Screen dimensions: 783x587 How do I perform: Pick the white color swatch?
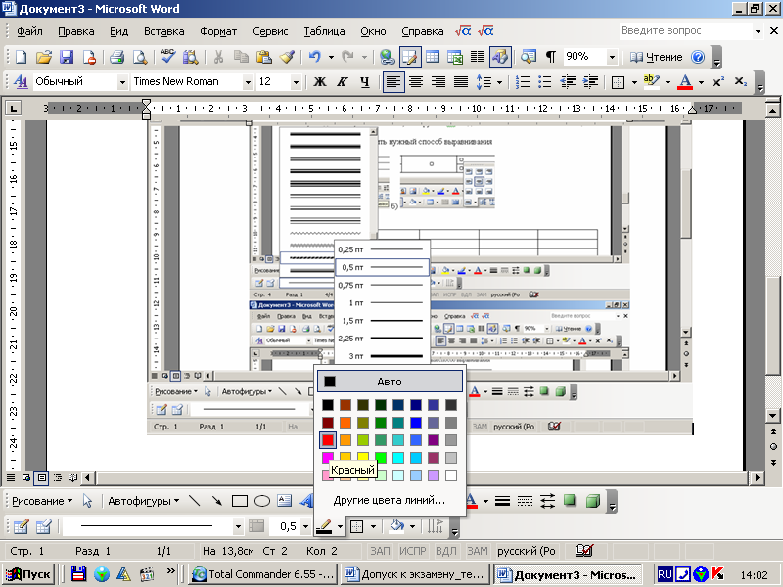click(451, 475)
